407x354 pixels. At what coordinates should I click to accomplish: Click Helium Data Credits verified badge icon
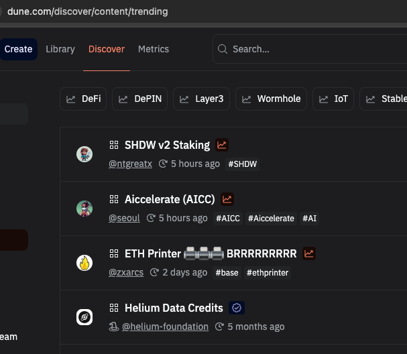[237, 308]
